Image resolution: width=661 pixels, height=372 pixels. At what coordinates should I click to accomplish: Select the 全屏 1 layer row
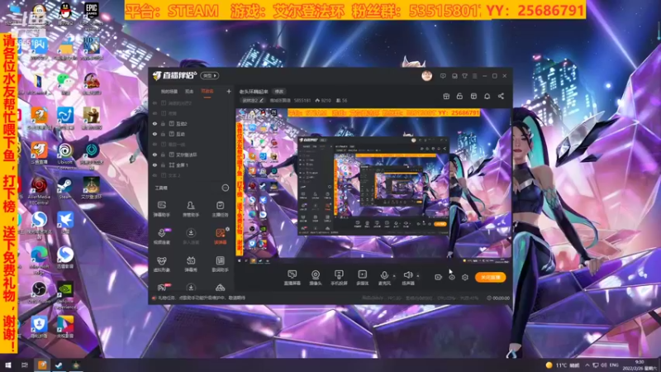click(x=192, y=165)
